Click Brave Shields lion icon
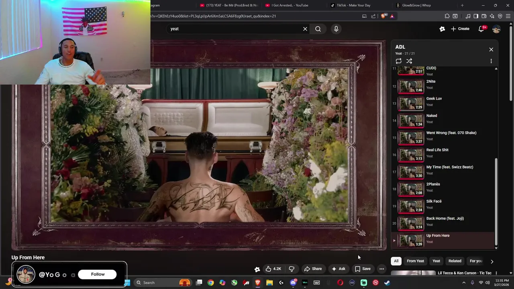The image size is (514, 289). (383, 16)
